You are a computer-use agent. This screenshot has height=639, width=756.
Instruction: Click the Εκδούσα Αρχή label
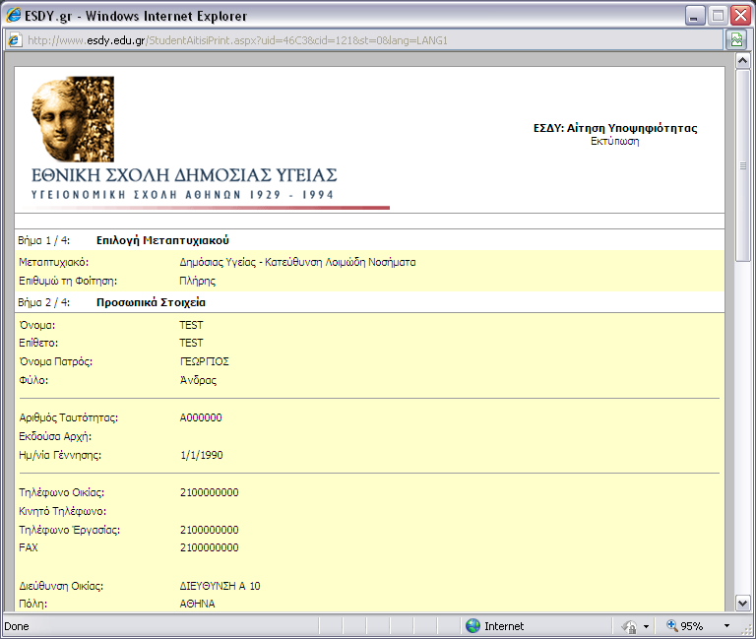pyautogui.click(x=55, y=436)
